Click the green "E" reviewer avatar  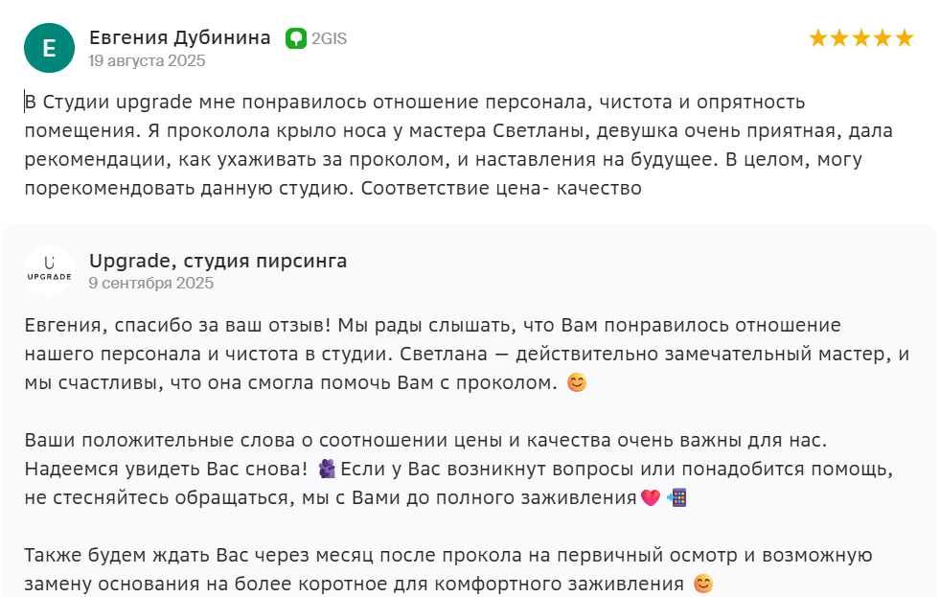pyautogui.click(x=49, y=48)
